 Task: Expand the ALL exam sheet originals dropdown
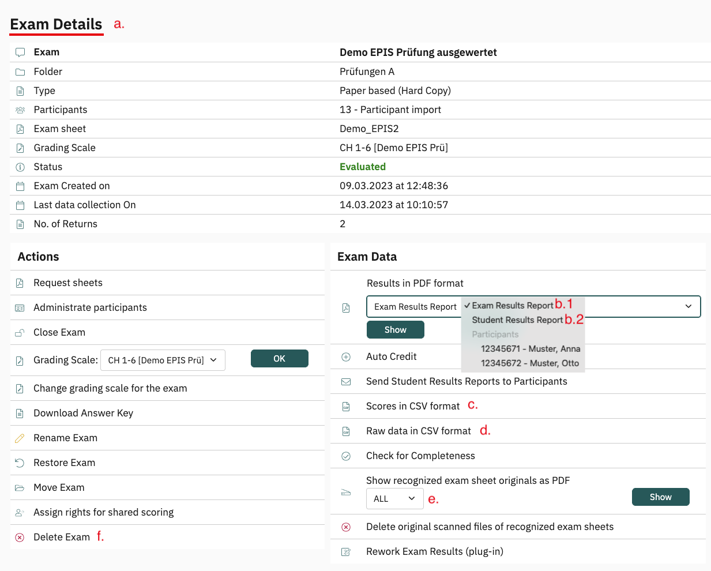(394, 498)
